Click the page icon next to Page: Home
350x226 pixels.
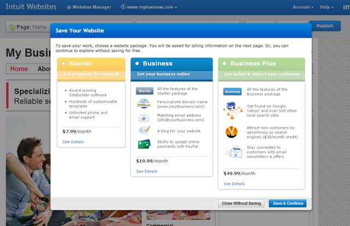pyautogui.click(x=13, y=27)
